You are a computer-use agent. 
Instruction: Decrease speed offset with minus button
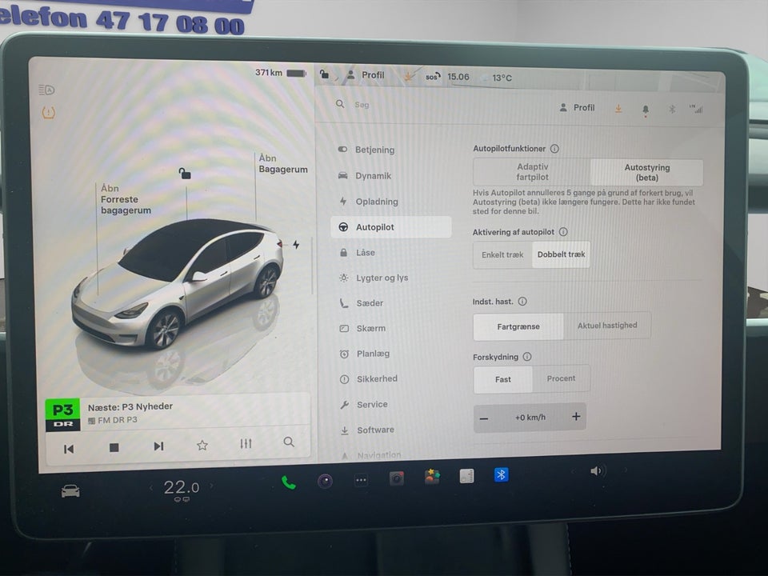484,418
